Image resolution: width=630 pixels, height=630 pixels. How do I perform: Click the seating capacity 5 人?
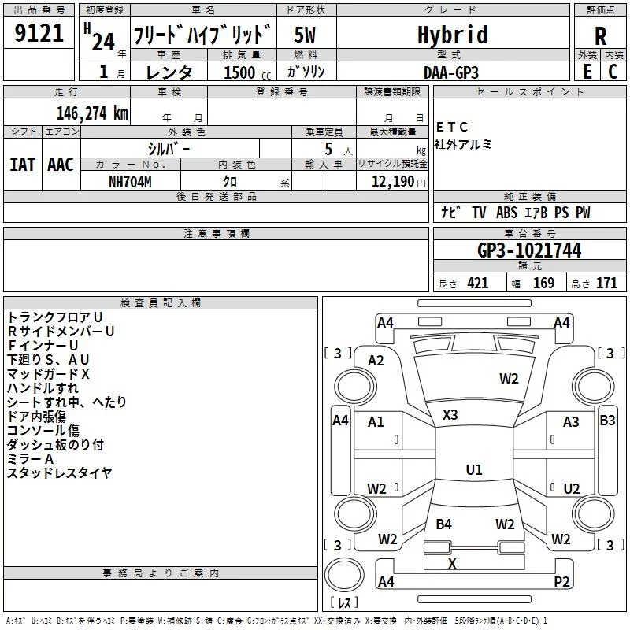tap(339, 150)
